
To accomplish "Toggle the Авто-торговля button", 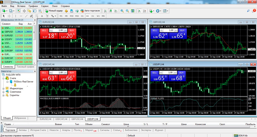I will tap(92, 11).
